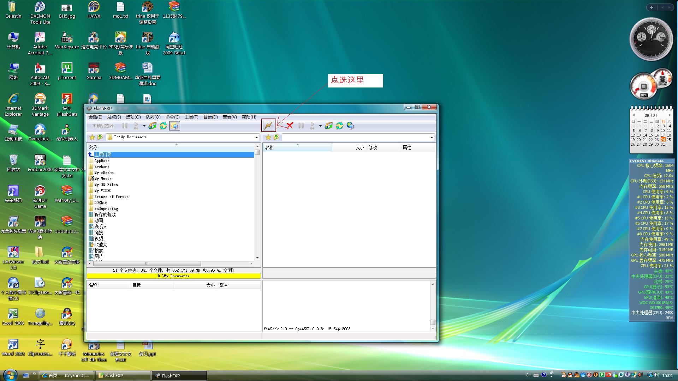The image size is (678, 381).
Task: Open the 工具(T) menu
Action: pos(191,117)
